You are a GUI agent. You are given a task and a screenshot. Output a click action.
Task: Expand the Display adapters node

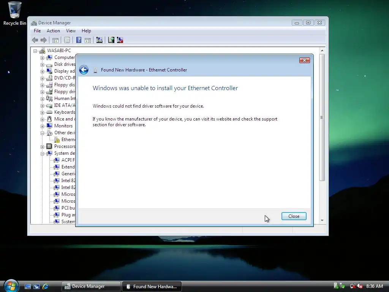click(43, 71)
